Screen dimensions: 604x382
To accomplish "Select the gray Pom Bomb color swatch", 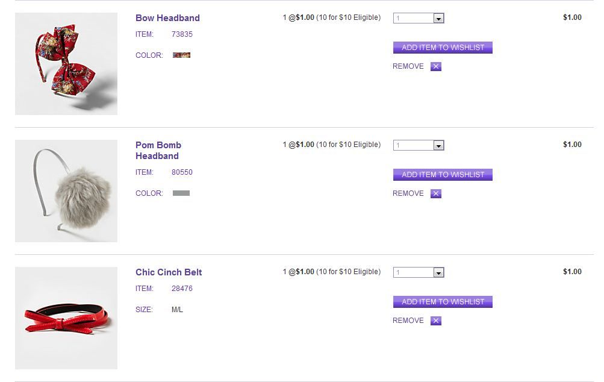I will [181, 193].
